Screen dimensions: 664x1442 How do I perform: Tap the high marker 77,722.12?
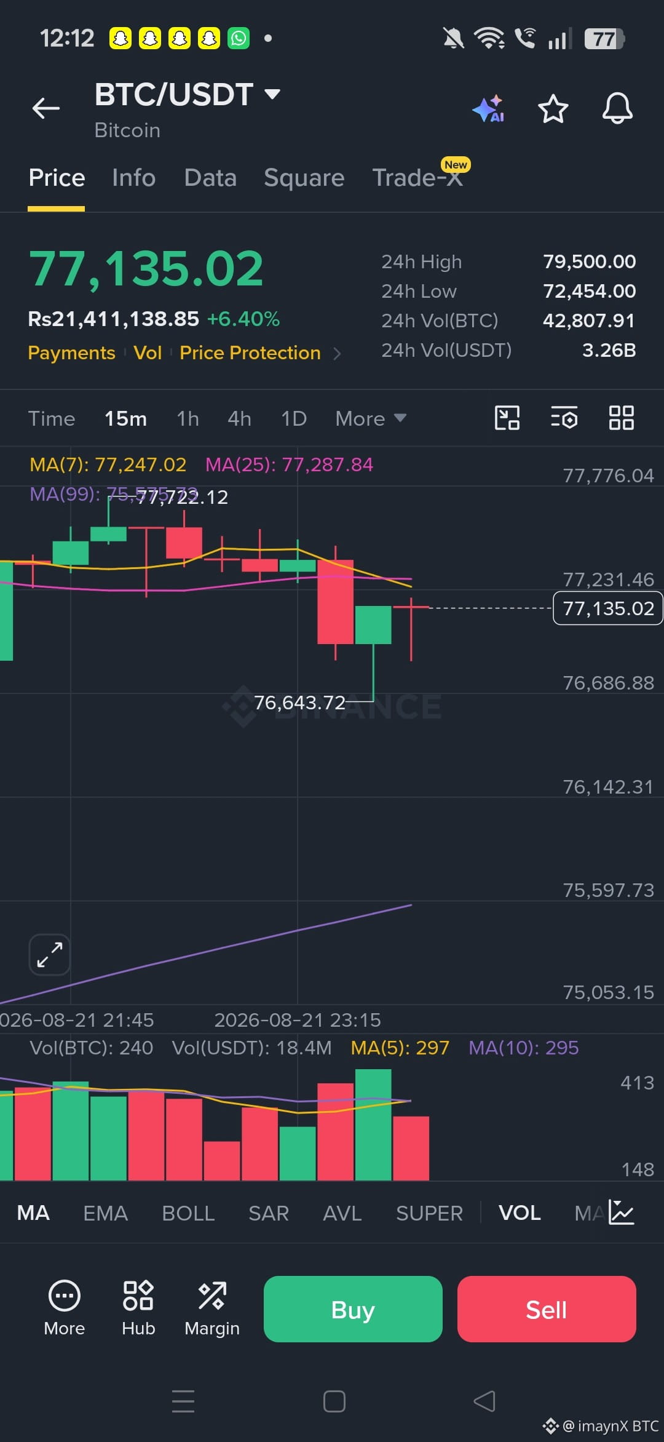[x=182, y=497]
